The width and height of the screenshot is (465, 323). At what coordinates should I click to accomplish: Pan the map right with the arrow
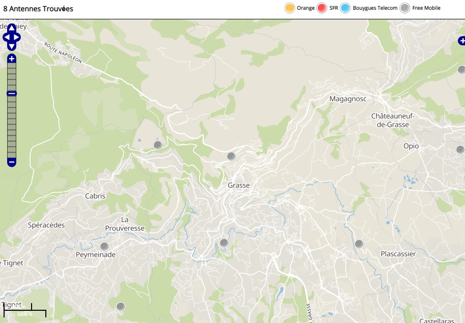click(18, 37)
